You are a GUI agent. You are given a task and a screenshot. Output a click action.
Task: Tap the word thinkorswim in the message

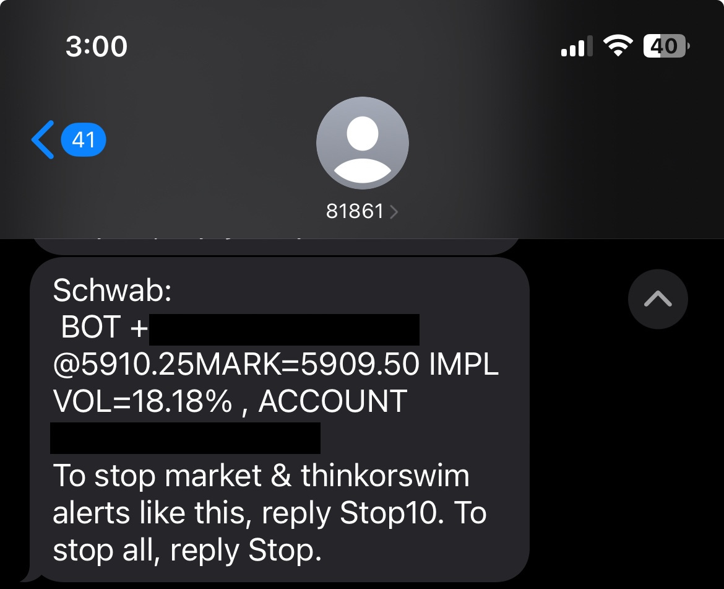pos(386,476)
